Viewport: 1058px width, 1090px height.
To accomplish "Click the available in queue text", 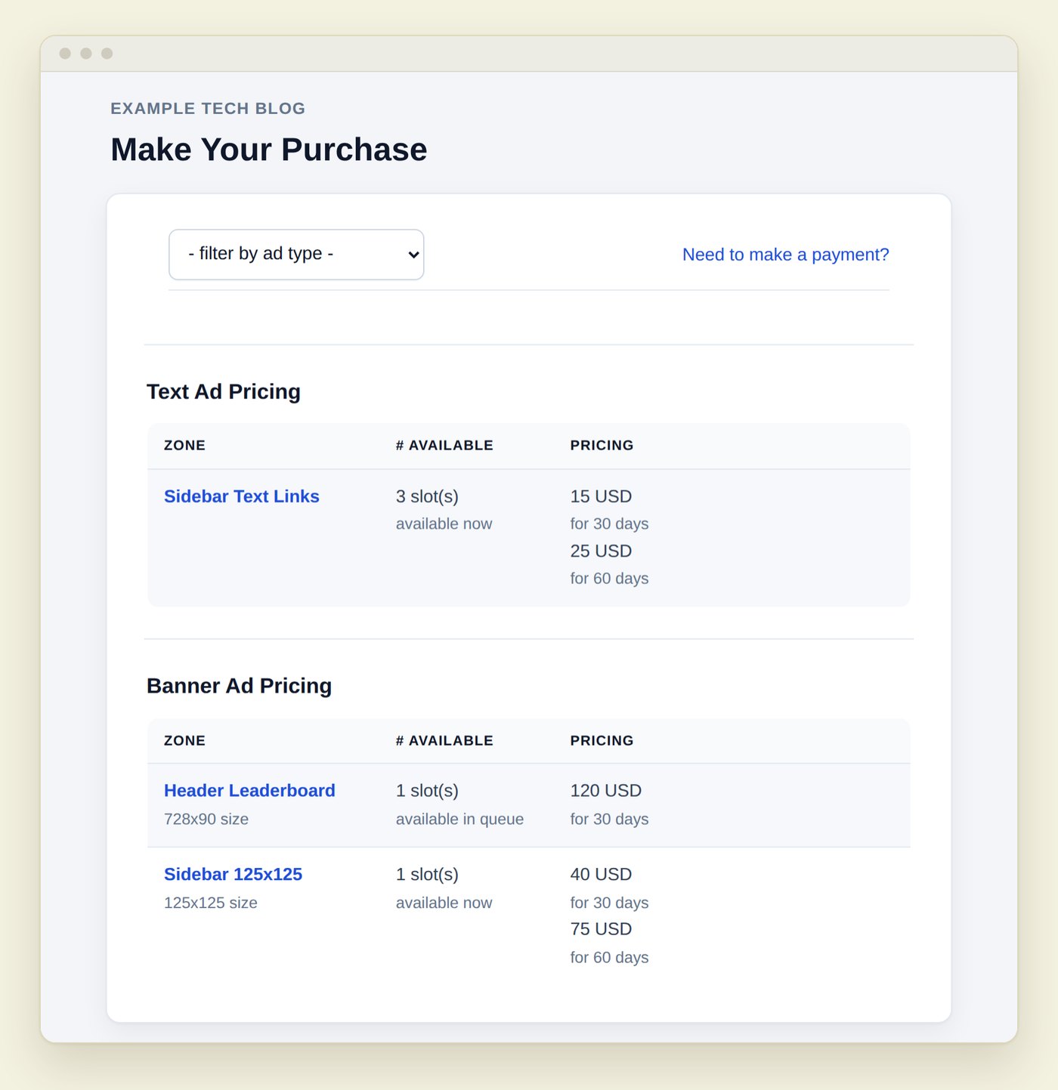I will click(459, 819).
